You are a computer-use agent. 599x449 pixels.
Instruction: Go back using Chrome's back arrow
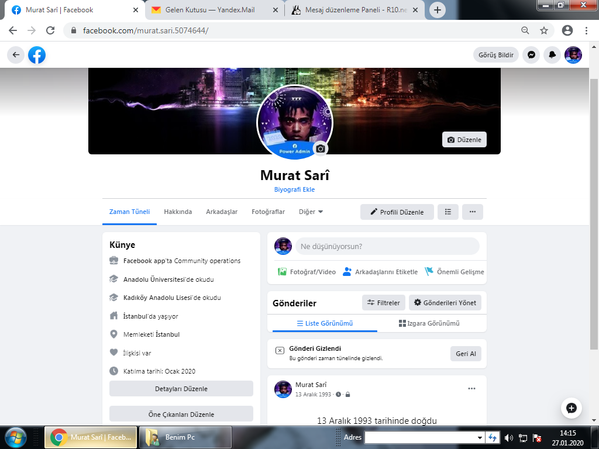point(13,30)
